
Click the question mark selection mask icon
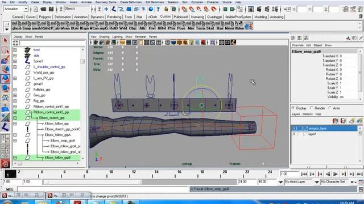click(158, 9)
